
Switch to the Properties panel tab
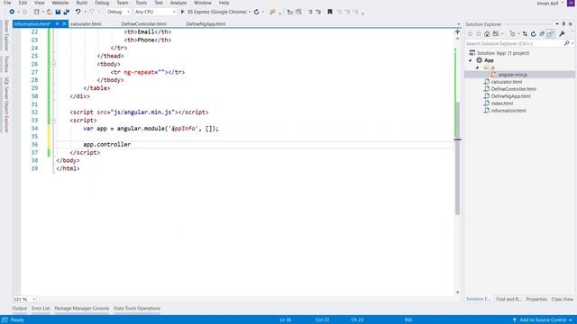(536, 300)
